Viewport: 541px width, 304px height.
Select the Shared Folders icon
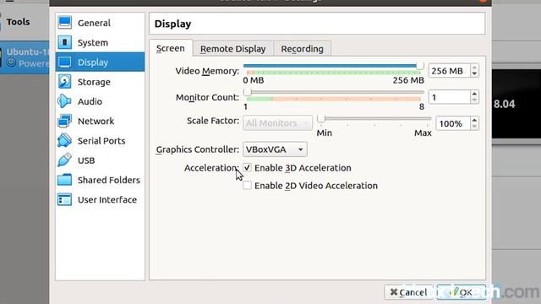point(64,180)
